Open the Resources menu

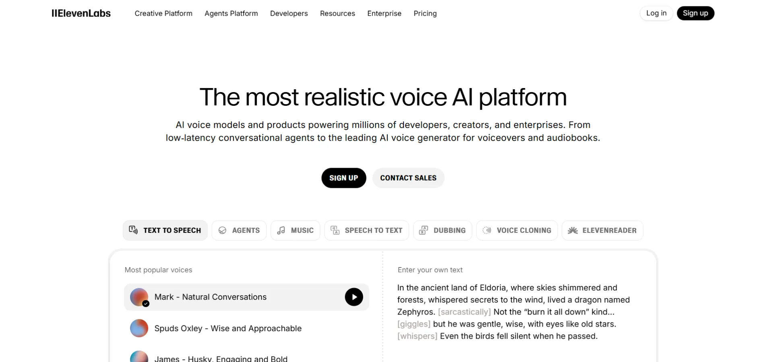point(337,13)
